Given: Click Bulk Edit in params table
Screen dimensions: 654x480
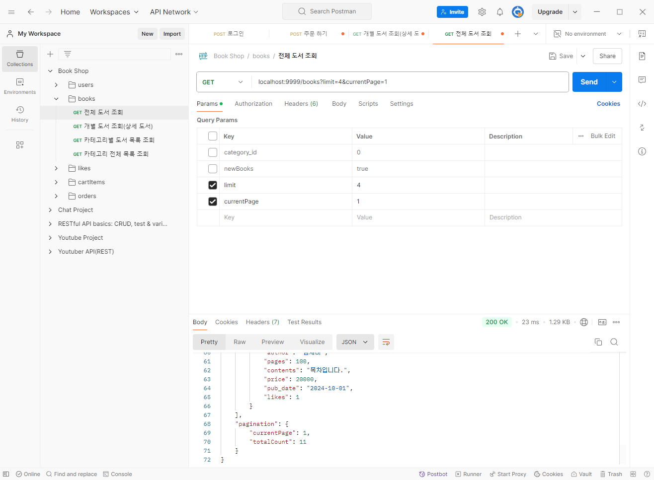Looking at the screenshot, I should point(603,136).
